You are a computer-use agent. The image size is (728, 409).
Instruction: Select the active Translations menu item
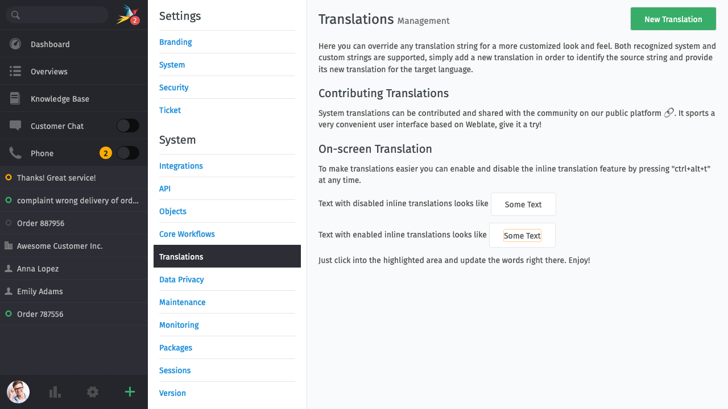coord(227,256)
